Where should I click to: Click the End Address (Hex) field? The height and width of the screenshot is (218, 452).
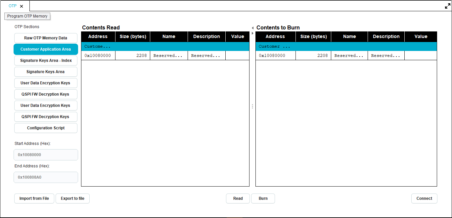point(46,177)
